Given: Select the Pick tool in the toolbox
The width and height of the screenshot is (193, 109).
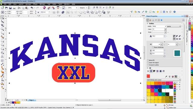Looking at the screenshot, I should [2, 18].
